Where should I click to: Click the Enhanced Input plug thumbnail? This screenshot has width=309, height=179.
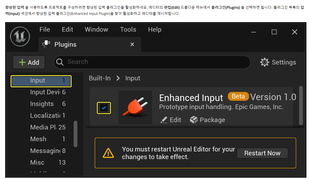coord(135,108)
